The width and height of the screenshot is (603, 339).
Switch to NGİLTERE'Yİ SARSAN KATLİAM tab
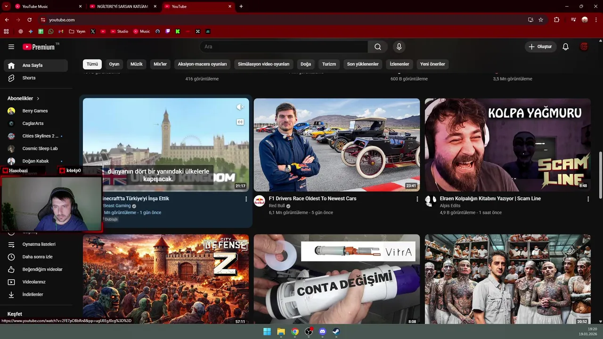pyautogui.click(x=123, y=7)
